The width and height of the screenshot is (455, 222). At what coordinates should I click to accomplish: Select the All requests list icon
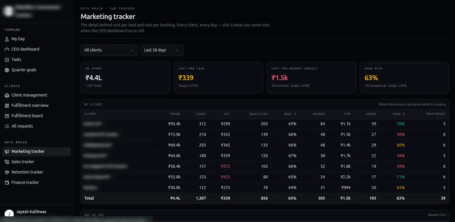click(x=7, y=126)
